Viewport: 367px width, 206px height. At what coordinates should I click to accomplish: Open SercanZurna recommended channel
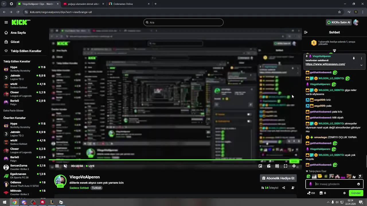pyautogui.click(x=24, y=167)
